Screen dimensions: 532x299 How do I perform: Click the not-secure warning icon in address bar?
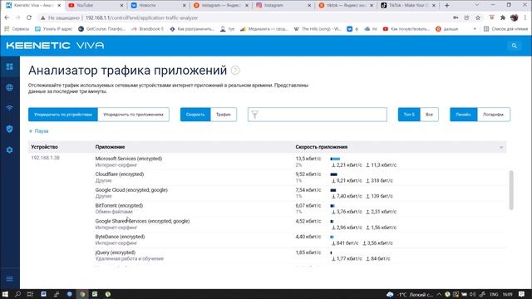(x=43, y=17)
